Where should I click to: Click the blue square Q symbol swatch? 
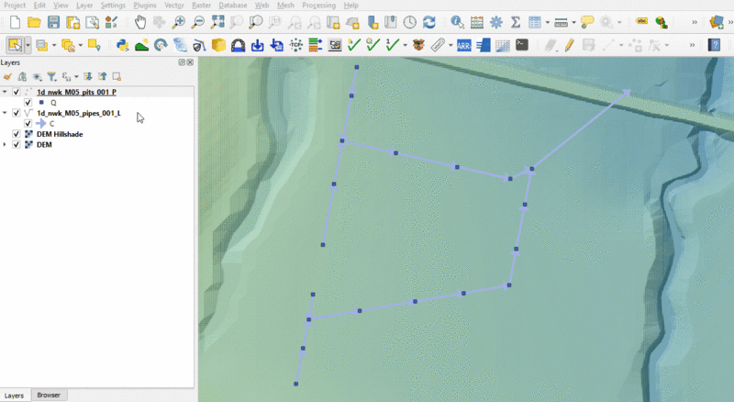click(41, 103)
